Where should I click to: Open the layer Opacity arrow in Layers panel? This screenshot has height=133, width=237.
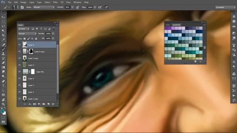(53, 34)
